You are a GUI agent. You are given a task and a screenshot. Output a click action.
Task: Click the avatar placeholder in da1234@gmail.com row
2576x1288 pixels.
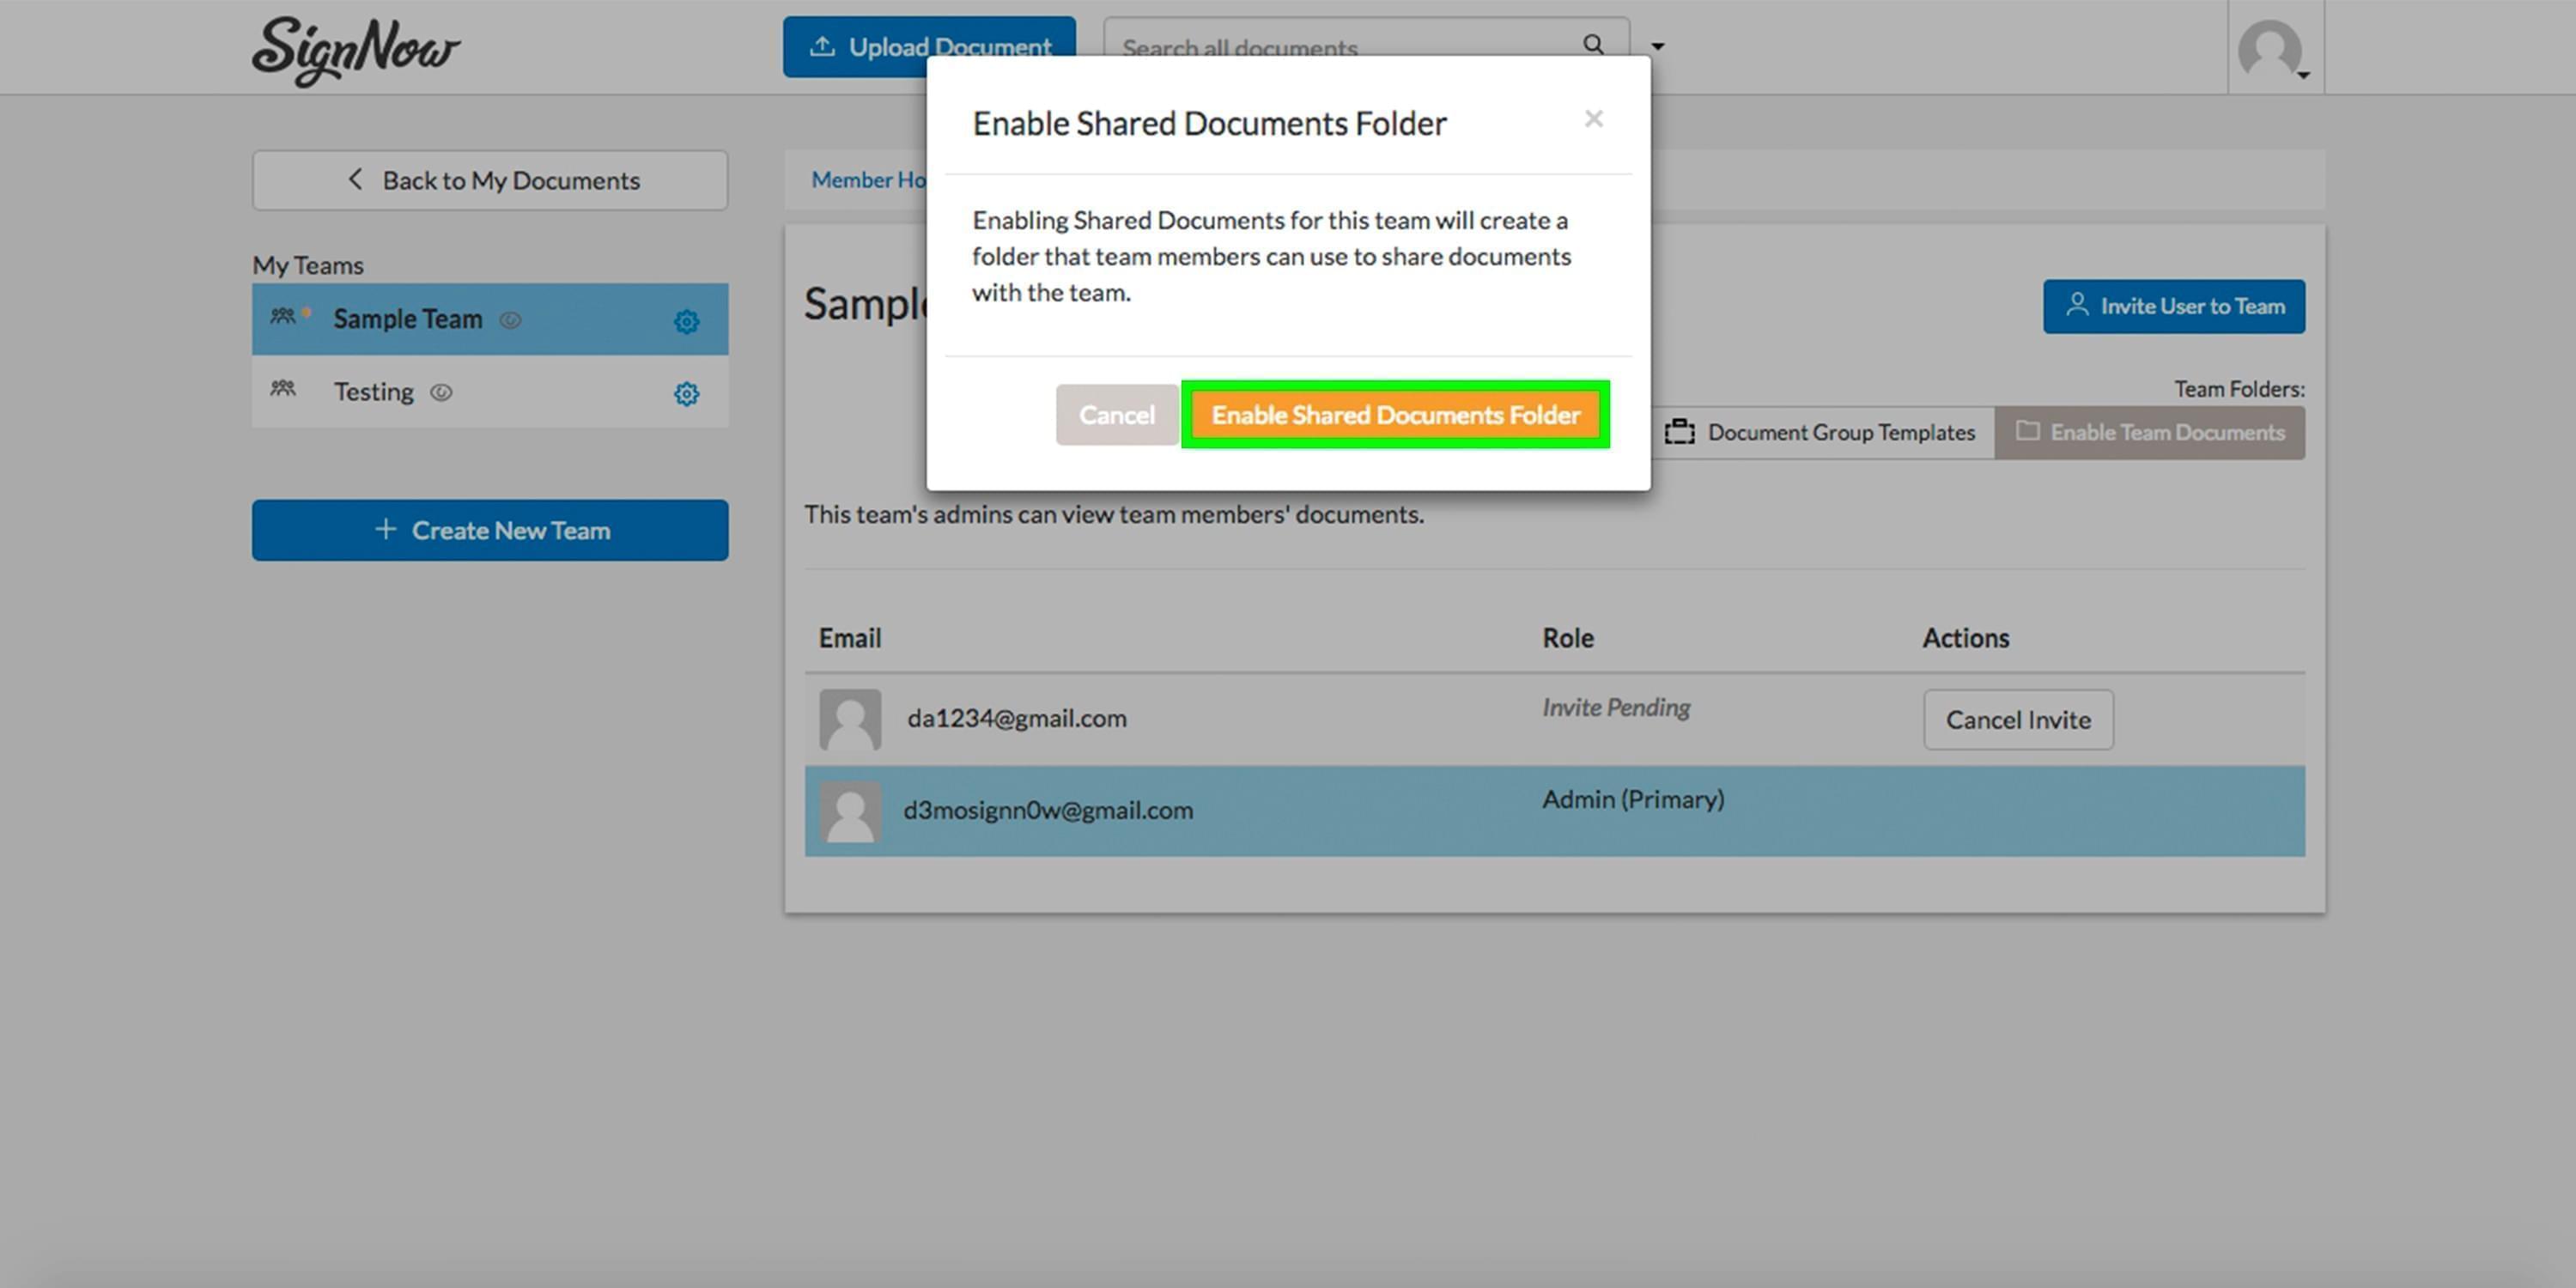coord(849,718)
